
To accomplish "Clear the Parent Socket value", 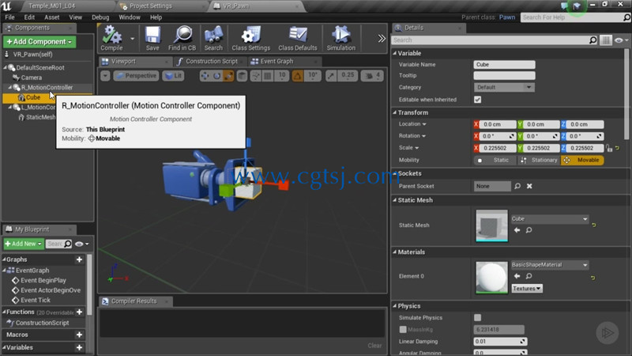I will click(x=529, y=186).
